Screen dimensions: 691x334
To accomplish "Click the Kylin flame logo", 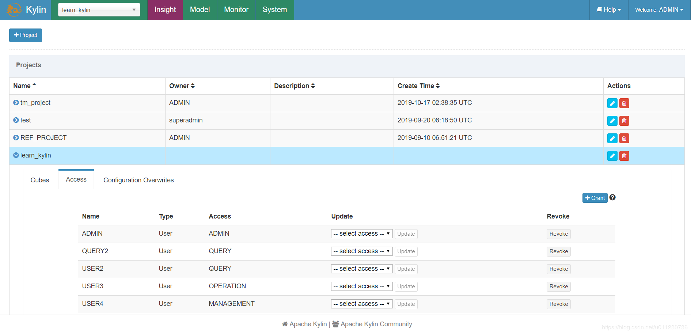I will tap(14, 10).
